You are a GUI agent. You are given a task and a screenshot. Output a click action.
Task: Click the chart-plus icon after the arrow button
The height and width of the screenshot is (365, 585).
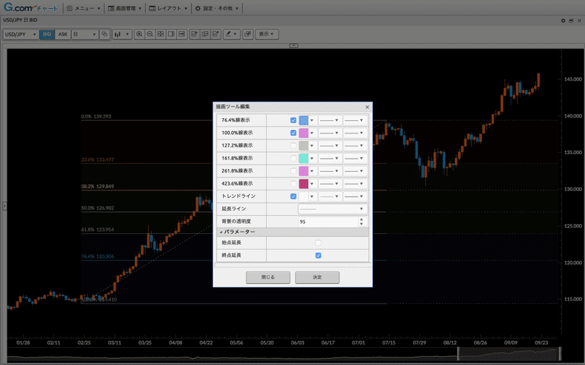coord(194,34)
